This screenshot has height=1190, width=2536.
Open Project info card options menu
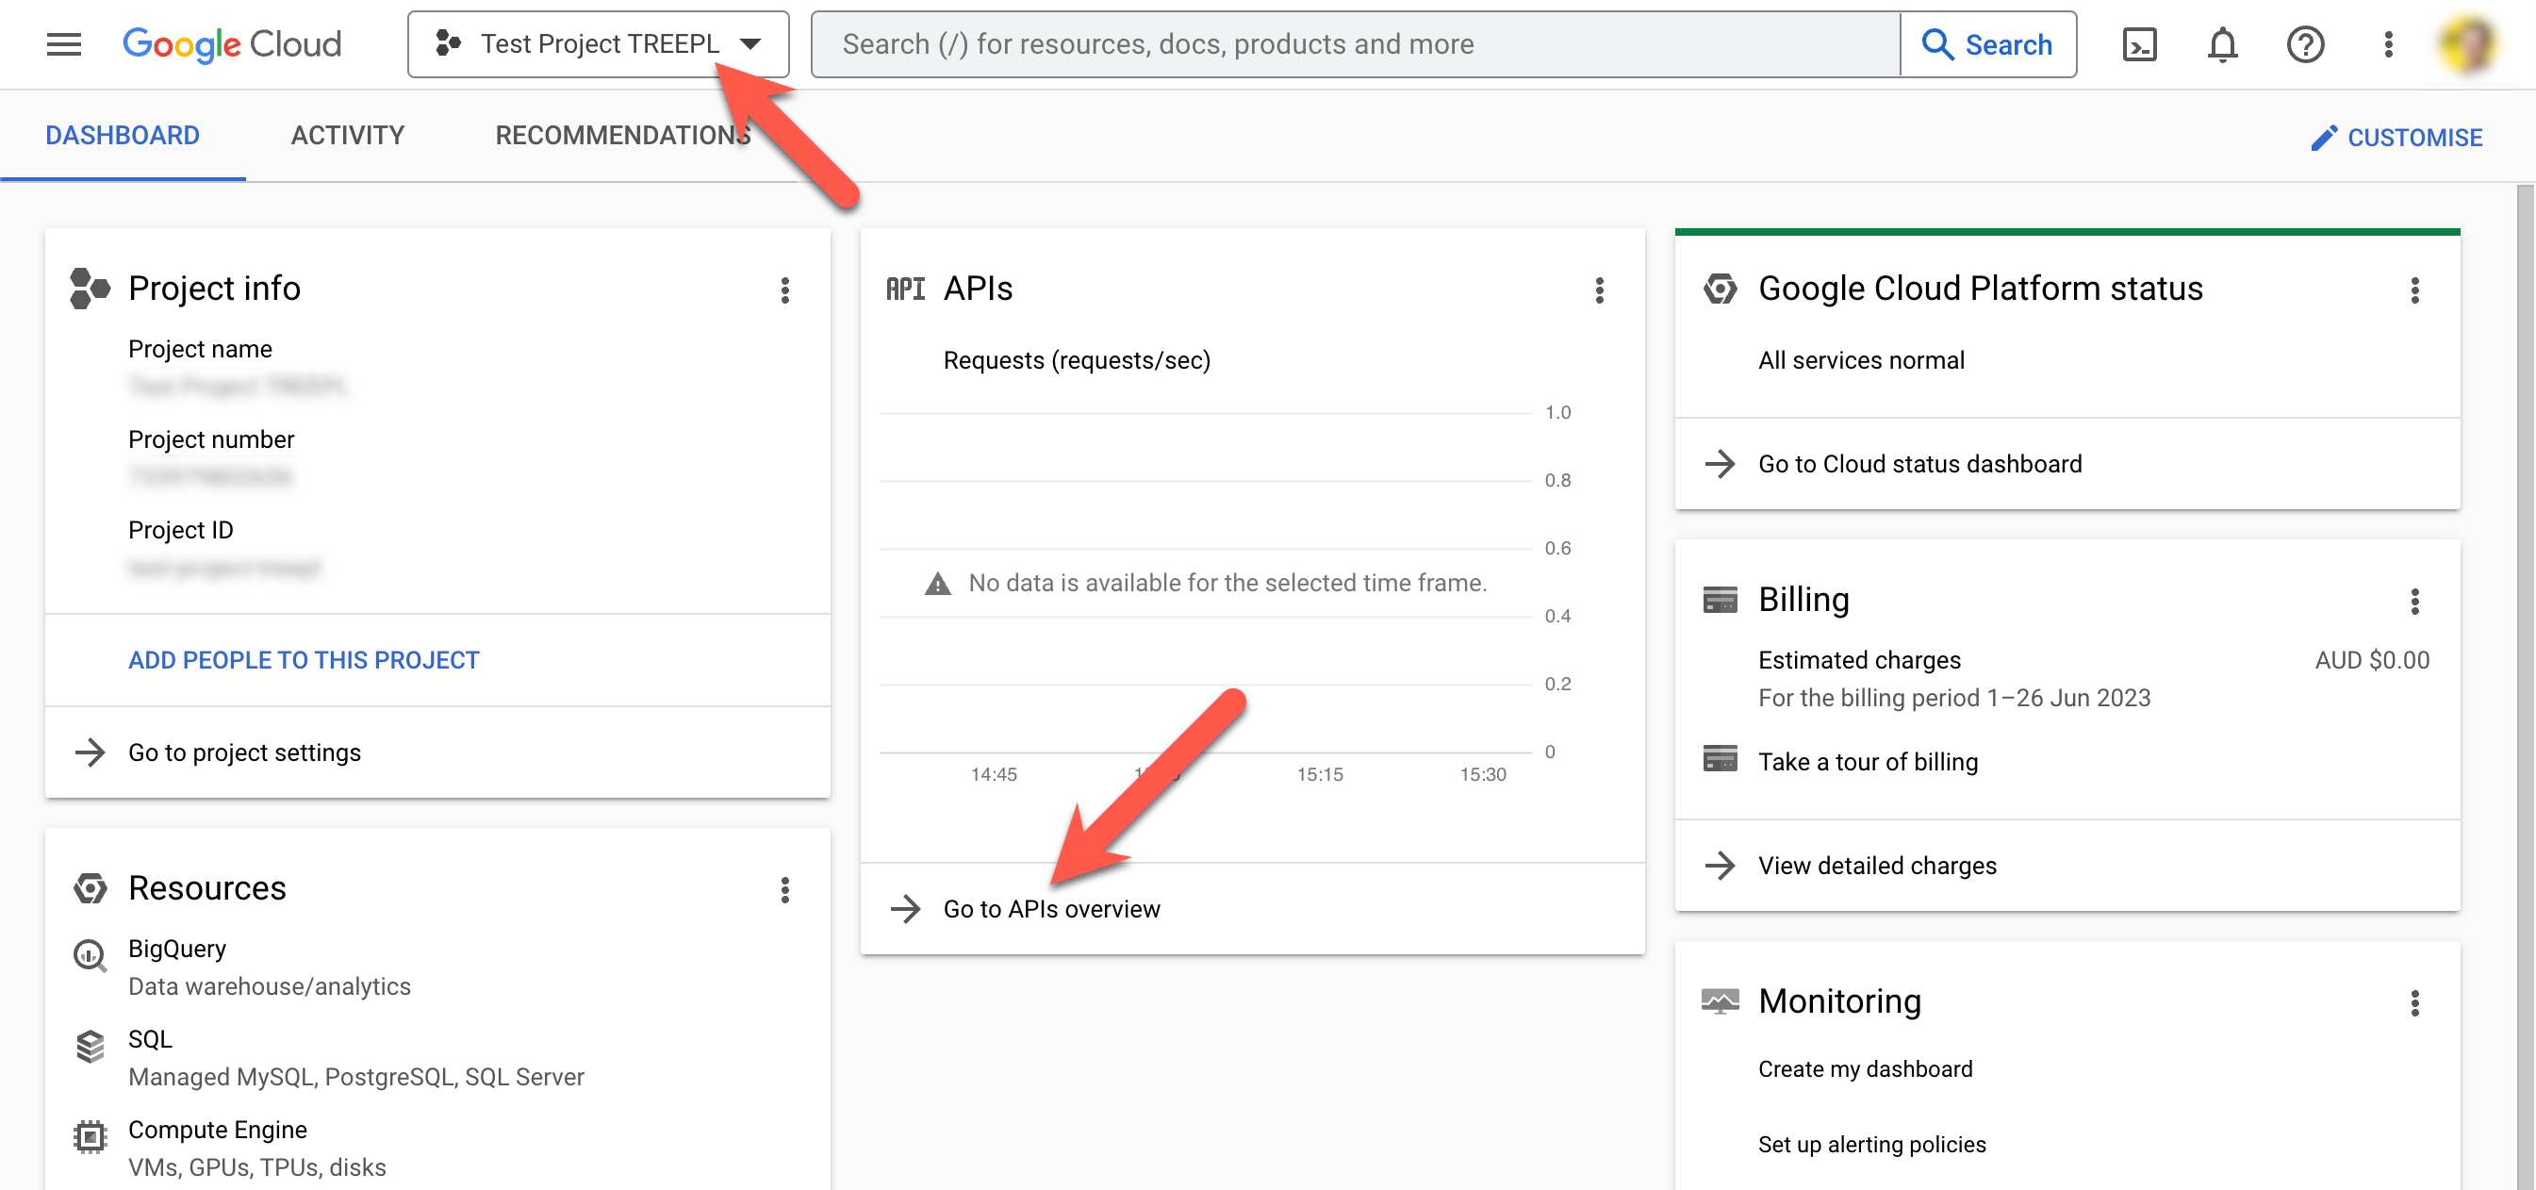pyautogui.click(x=784, y=289)
